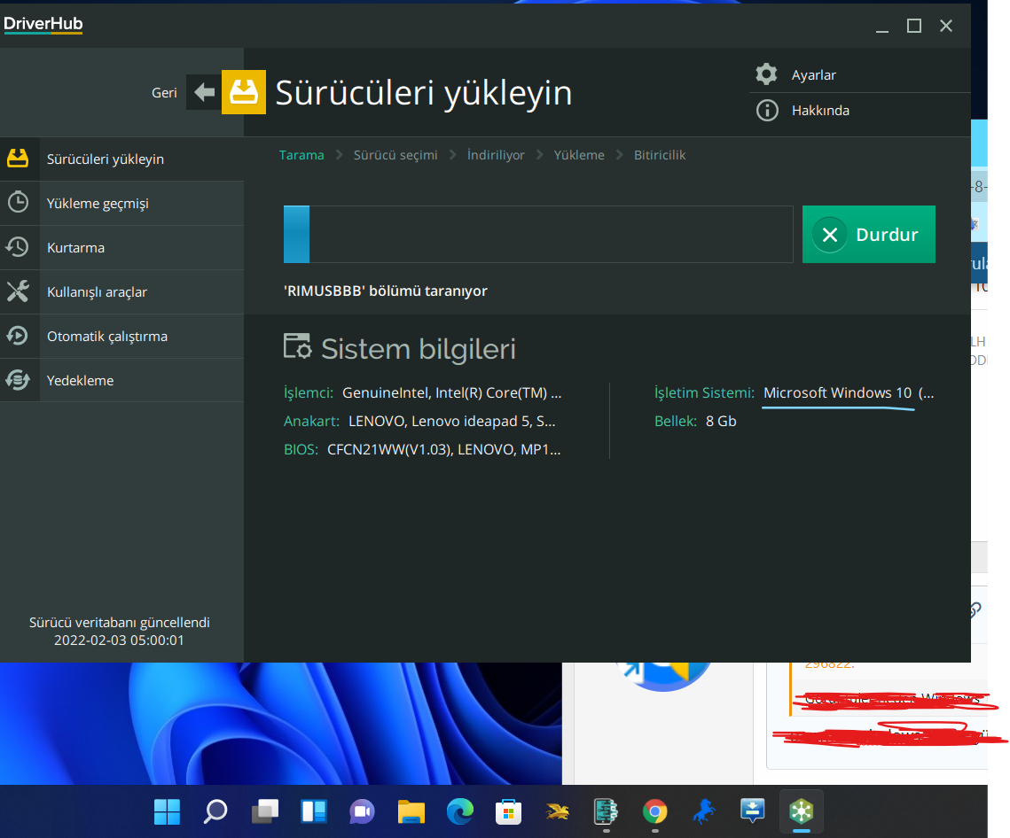
Task: Select the Sürücüleri yükleyin sidebar icon
Action: (x=18, y=159)
